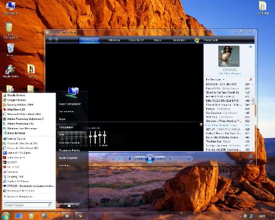
Task: Switch to the Copiar do CD tab
Action: [136, 40]
